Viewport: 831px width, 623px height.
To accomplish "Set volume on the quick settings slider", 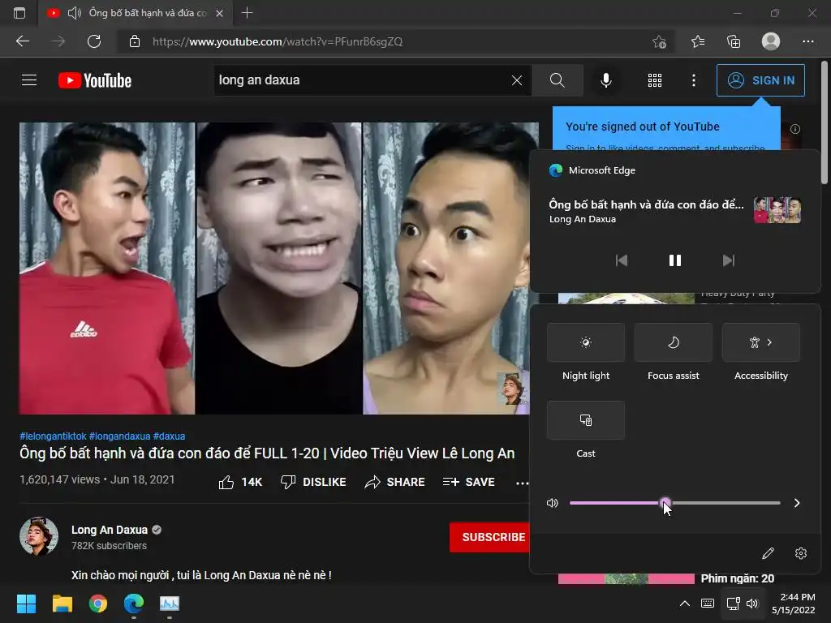I will point(674,503).
